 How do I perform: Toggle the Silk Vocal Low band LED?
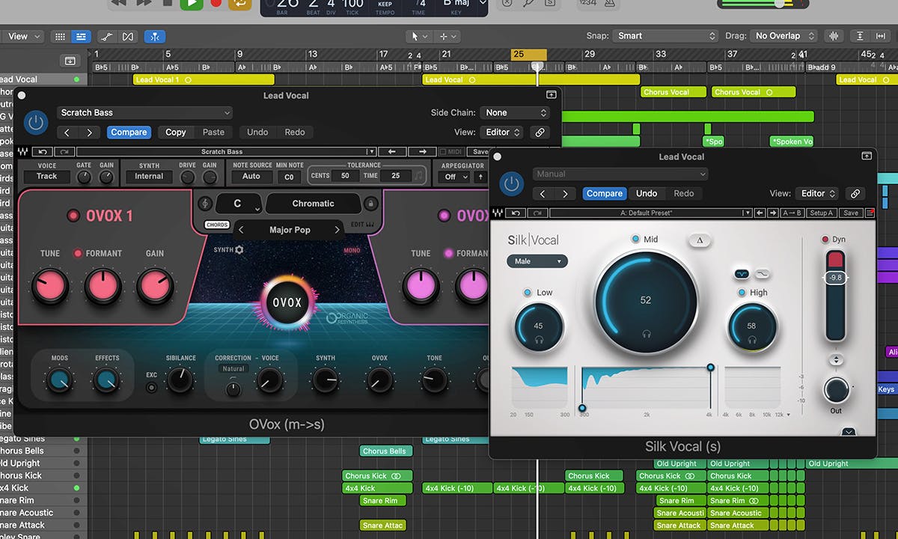[x=528, y=292]
